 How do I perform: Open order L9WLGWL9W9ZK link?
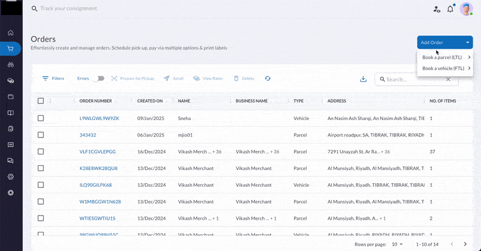click(99, 118)
